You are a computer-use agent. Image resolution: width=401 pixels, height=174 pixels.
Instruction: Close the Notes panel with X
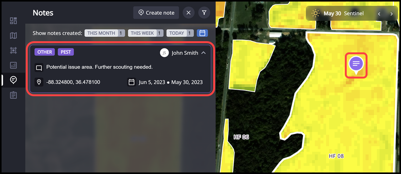coord(189,13)
